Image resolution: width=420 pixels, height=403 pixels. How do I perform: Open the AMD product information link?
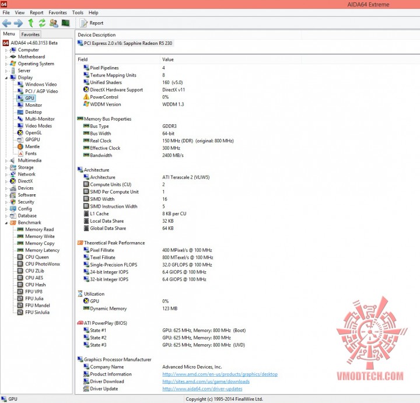(220, 374)
